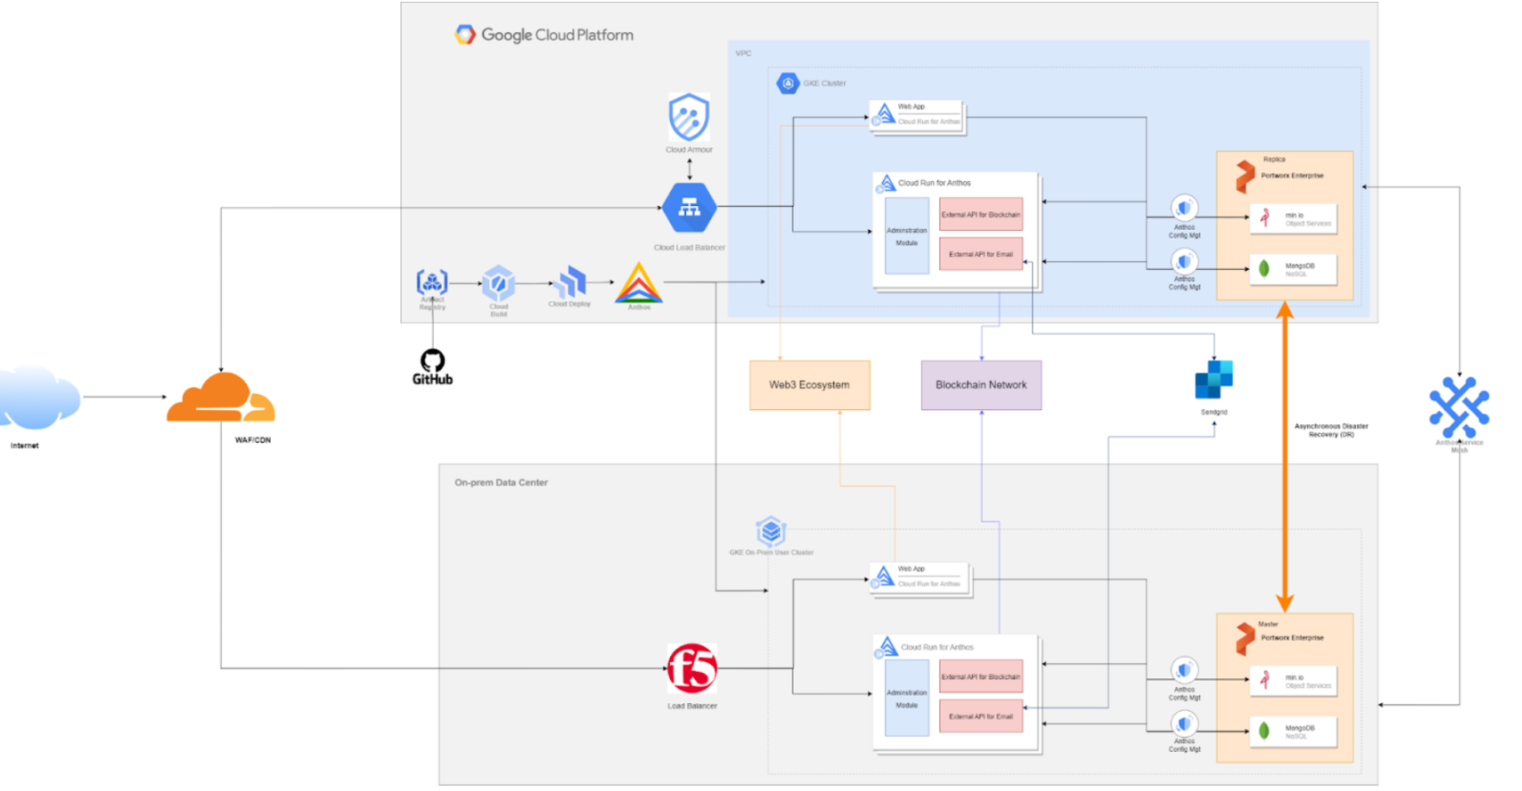Viewport: 1522px width, 791px height.
Task: Click the 'Replica' label text
Action: coord(1274,160)
